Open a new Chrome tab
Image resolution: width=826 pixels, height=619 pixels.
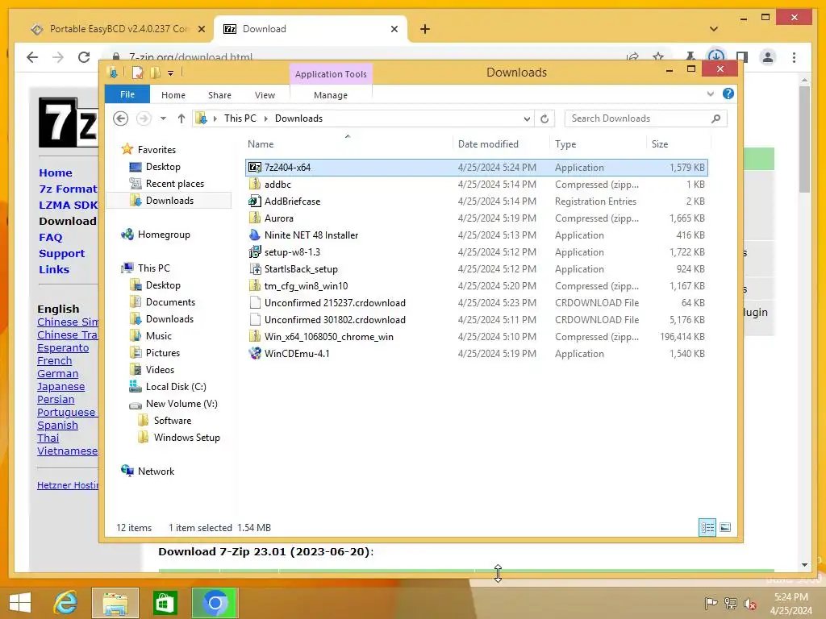coord(425,29)
